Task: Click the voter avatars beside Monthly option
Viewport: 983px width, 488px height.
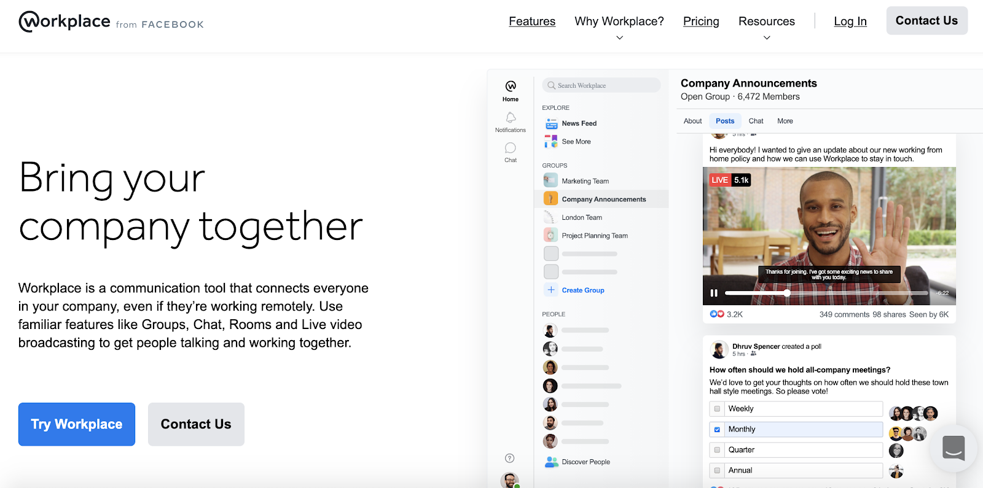Action: point(907,433)
